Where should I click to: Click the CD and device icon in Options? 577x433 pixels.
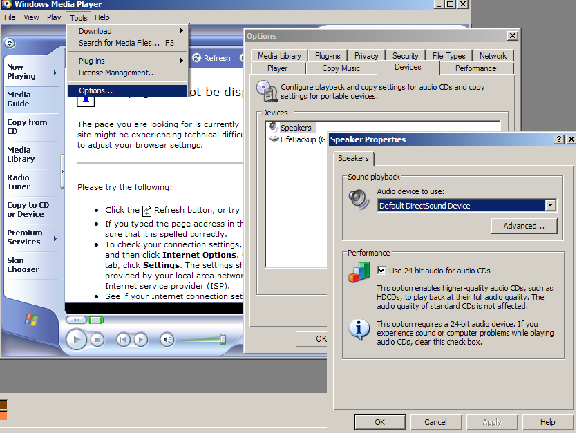[x=267, y=91]
